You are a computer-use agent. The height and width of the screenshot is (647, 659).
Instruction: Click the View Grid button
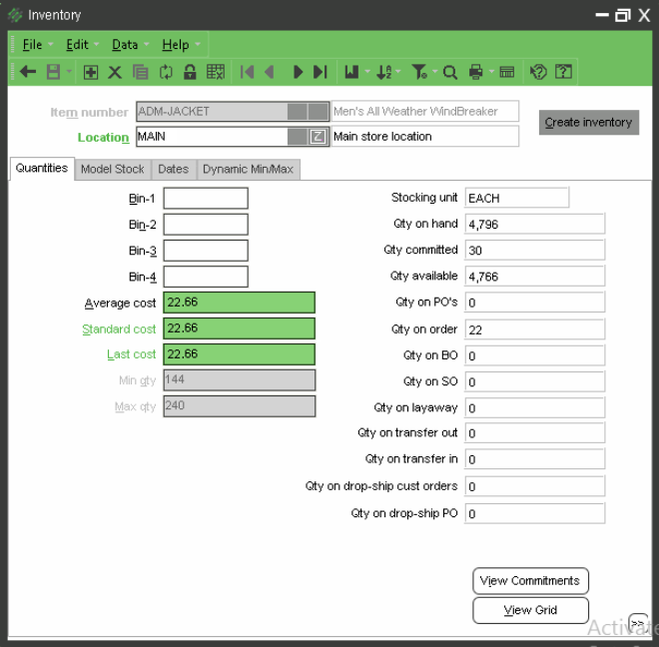(530, 610)
